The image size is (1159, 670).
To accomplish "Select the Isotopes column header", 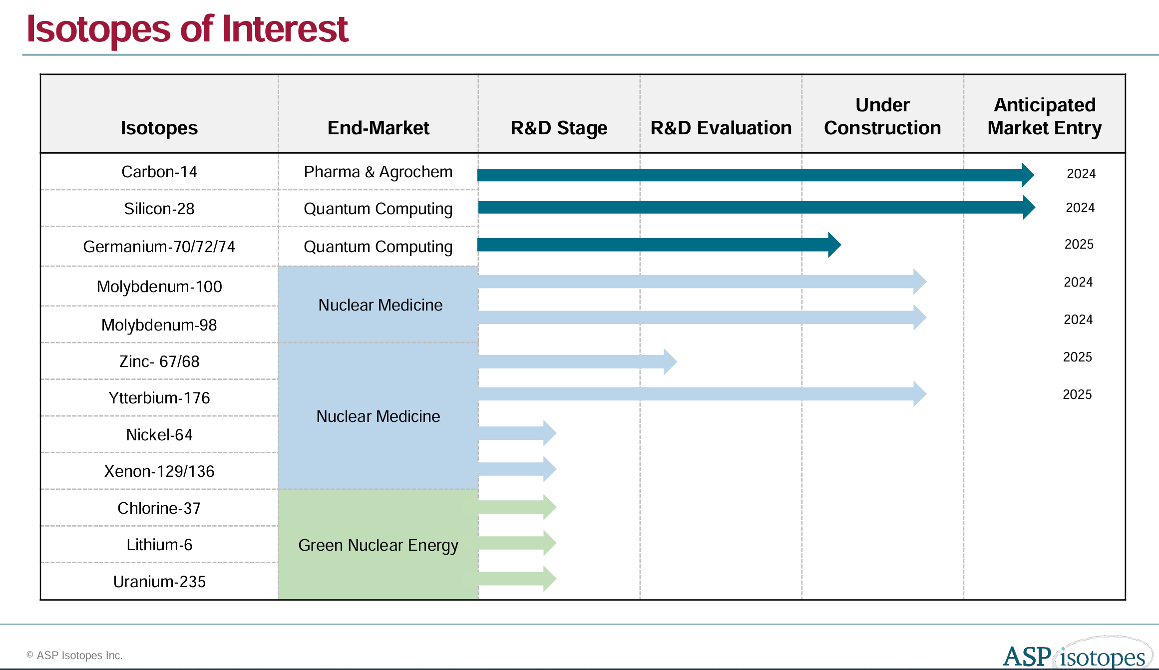I will [x=159, y=128].
